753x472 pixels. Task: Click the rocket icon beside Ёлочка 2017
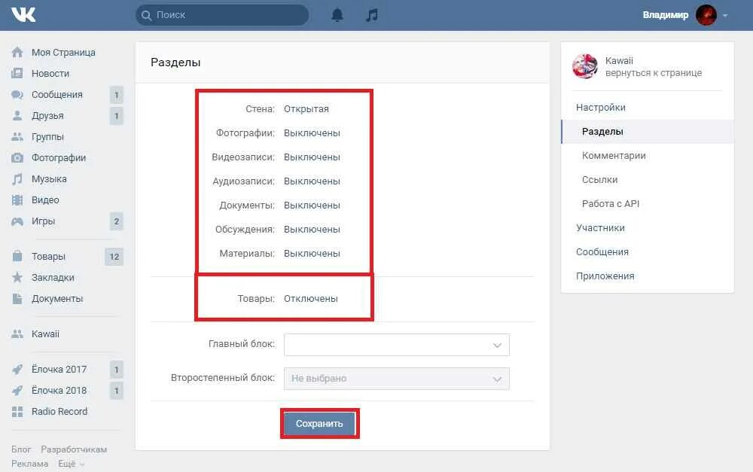17,370
